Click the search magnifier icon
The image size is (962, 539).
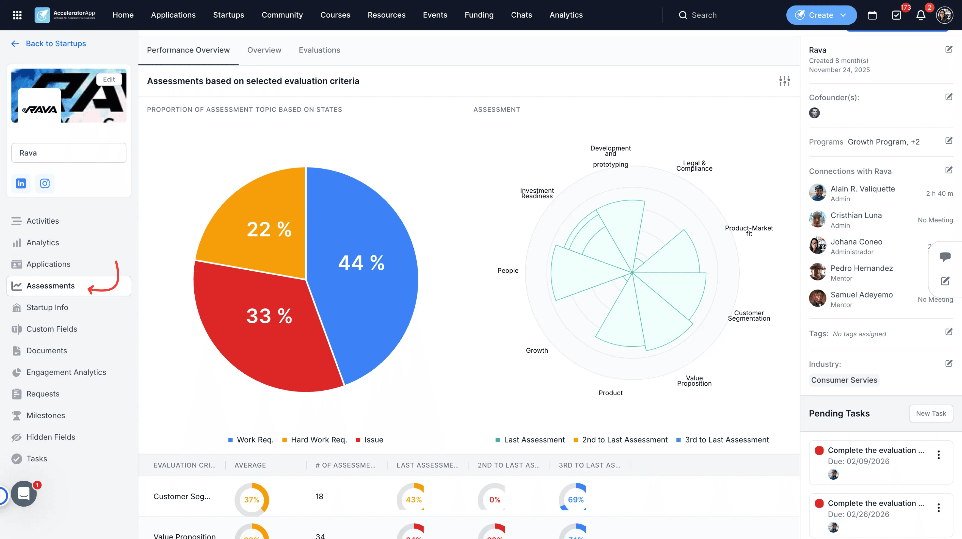click(x=683, y=15)
